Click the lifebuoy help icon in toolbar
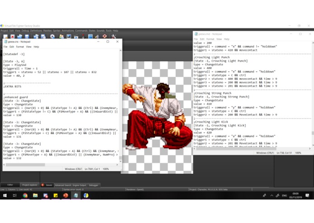314x223 pixels. [104, 37]
